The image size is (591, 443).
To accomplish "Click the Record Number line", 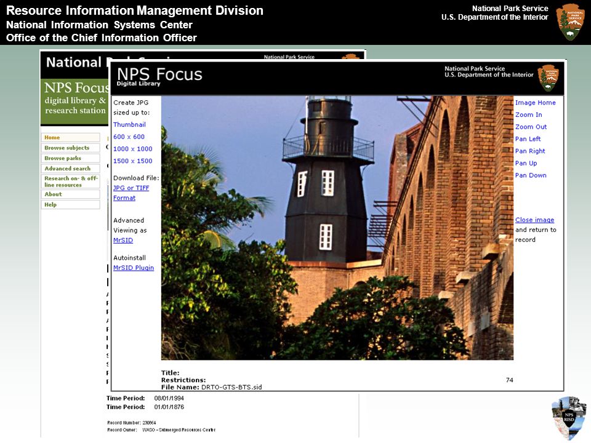I will click(x=132, y=423).
